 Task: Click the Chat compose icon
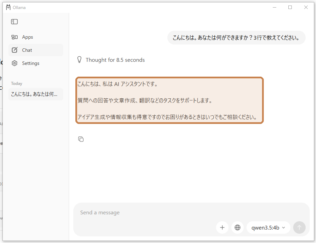coord(15,50)
